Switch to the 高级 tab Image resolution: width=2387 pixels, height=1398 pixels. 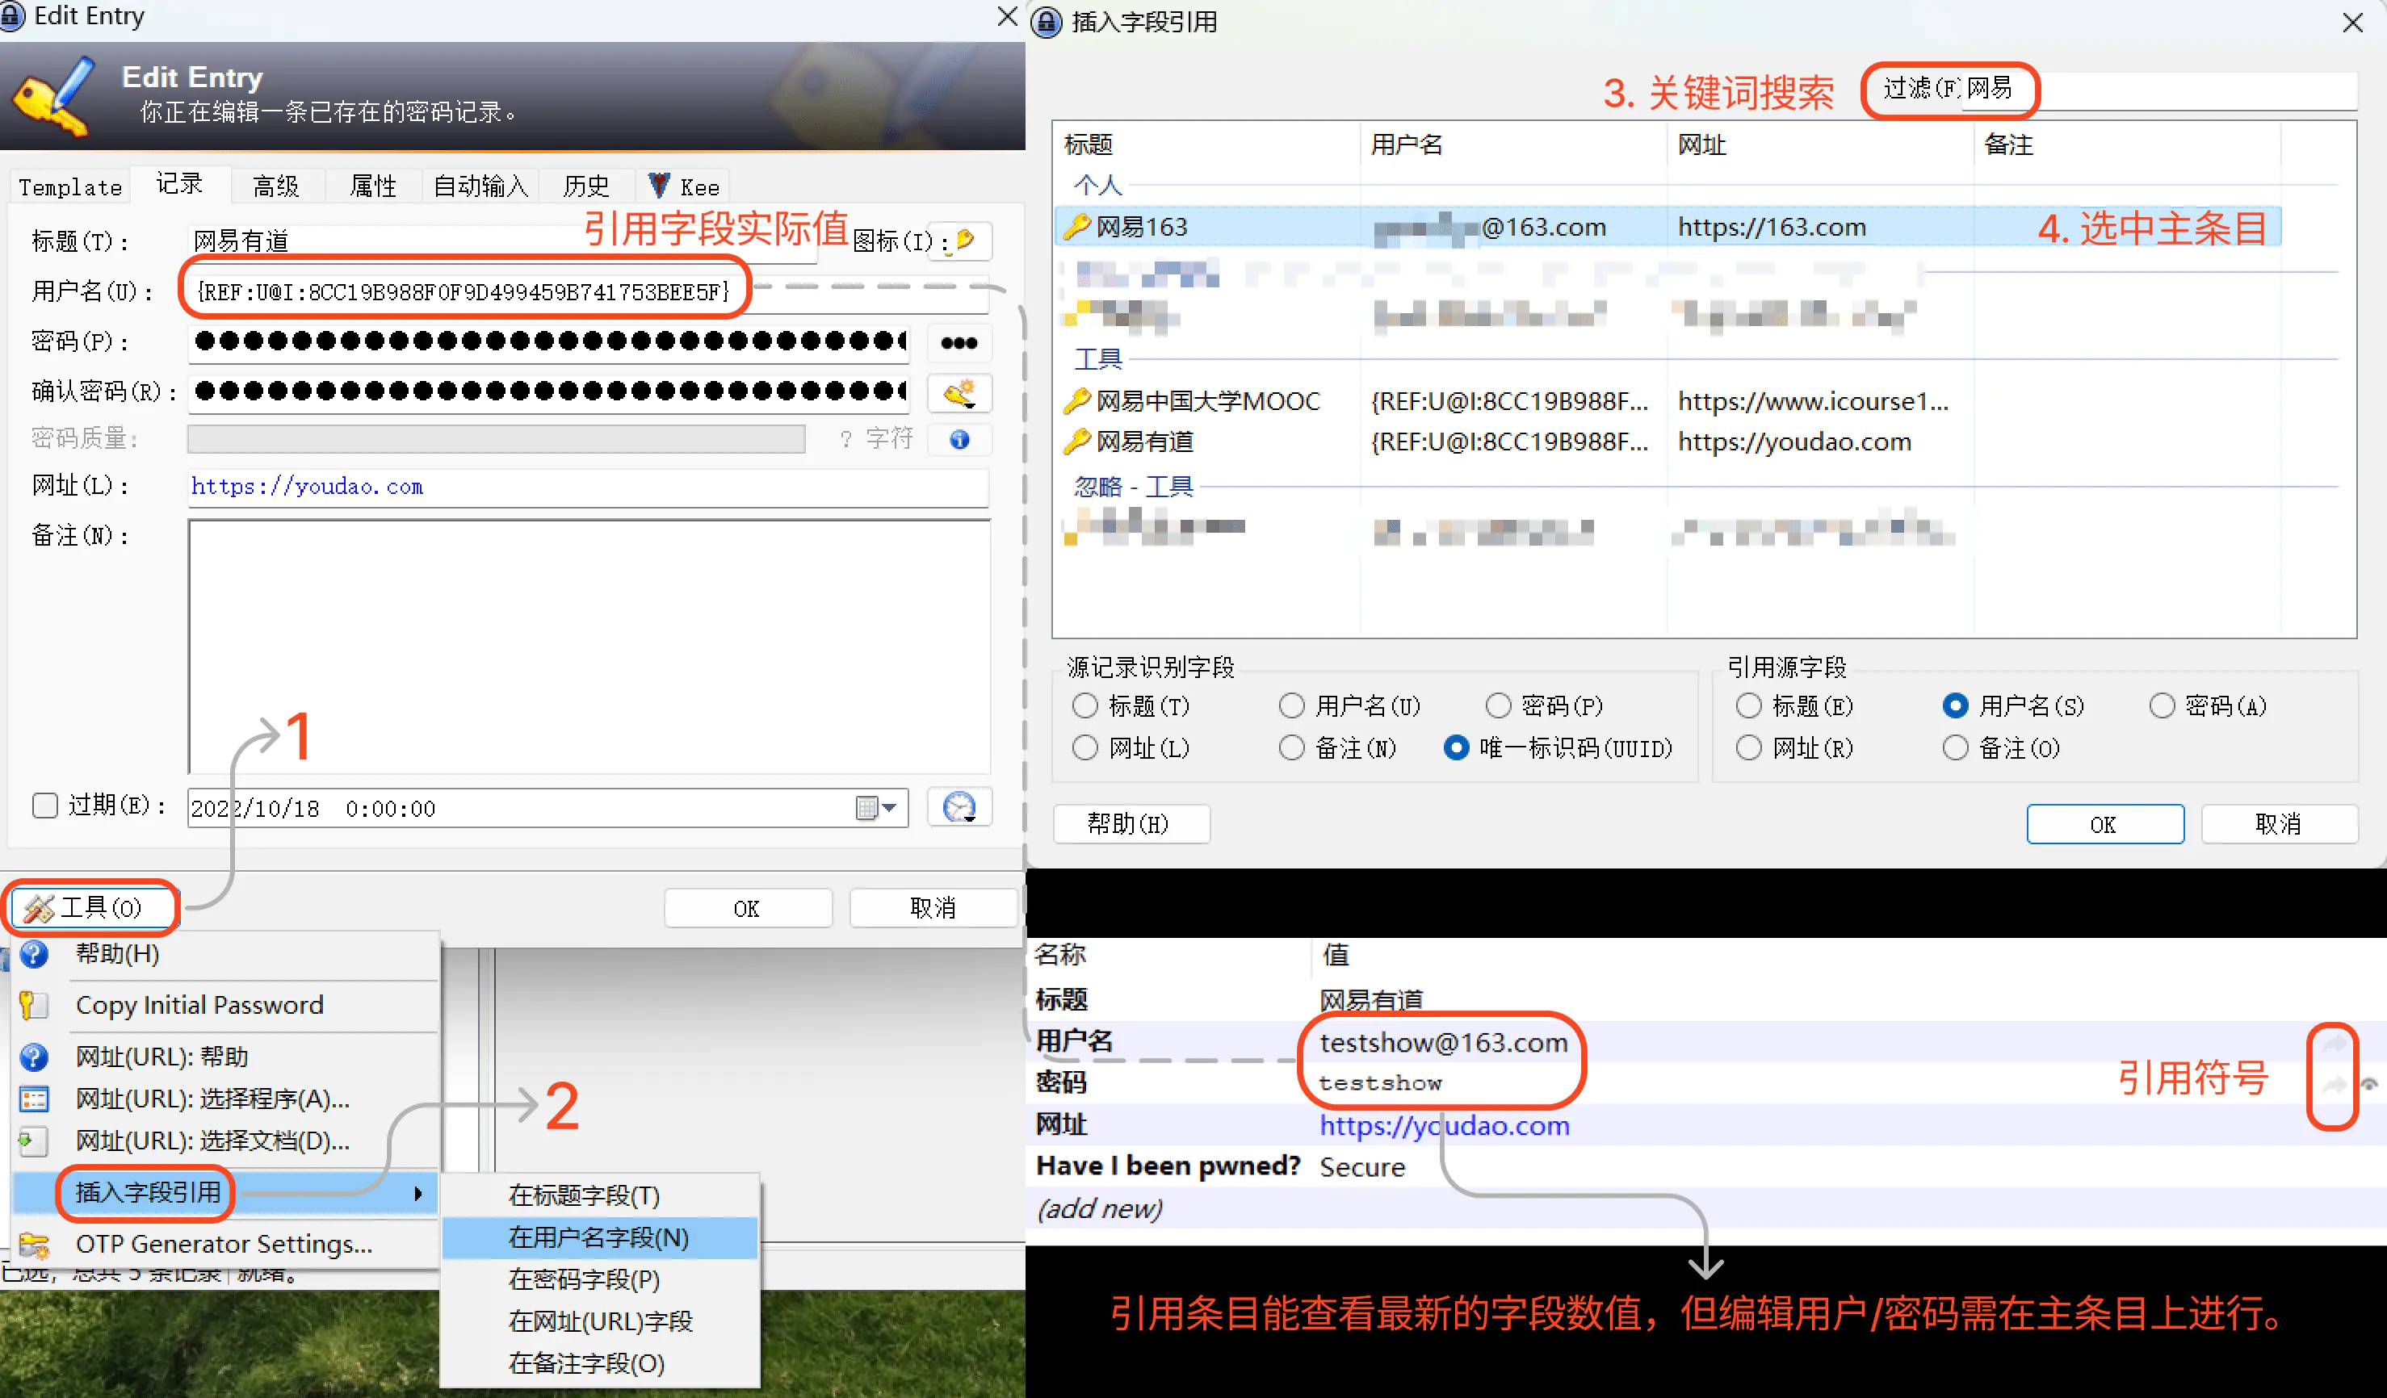[x=275, y=186]
